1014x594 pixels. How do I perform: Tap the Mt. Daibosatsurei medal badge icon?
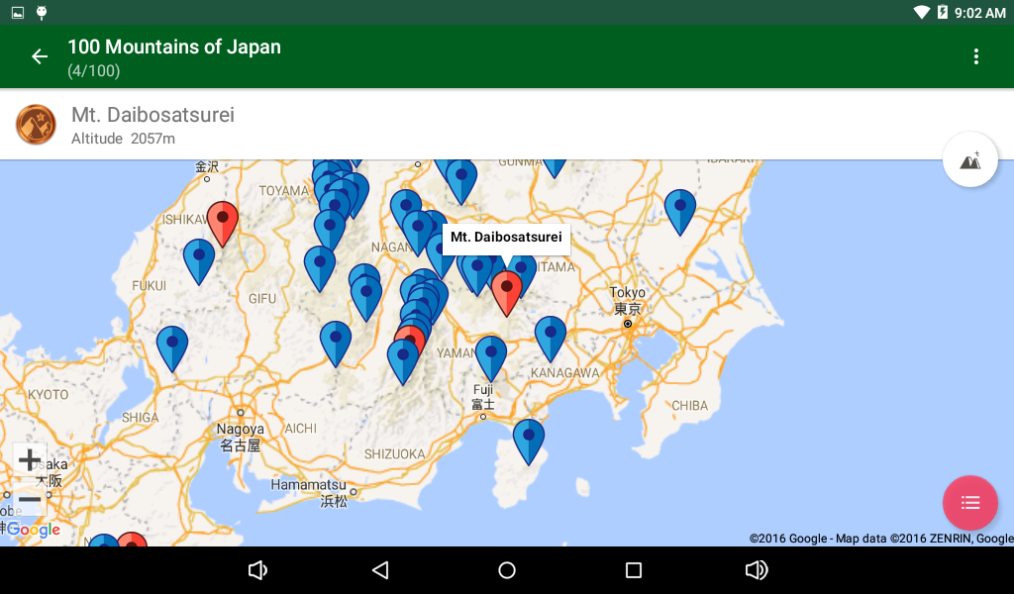pyautogui.click(x=36, y=124)
